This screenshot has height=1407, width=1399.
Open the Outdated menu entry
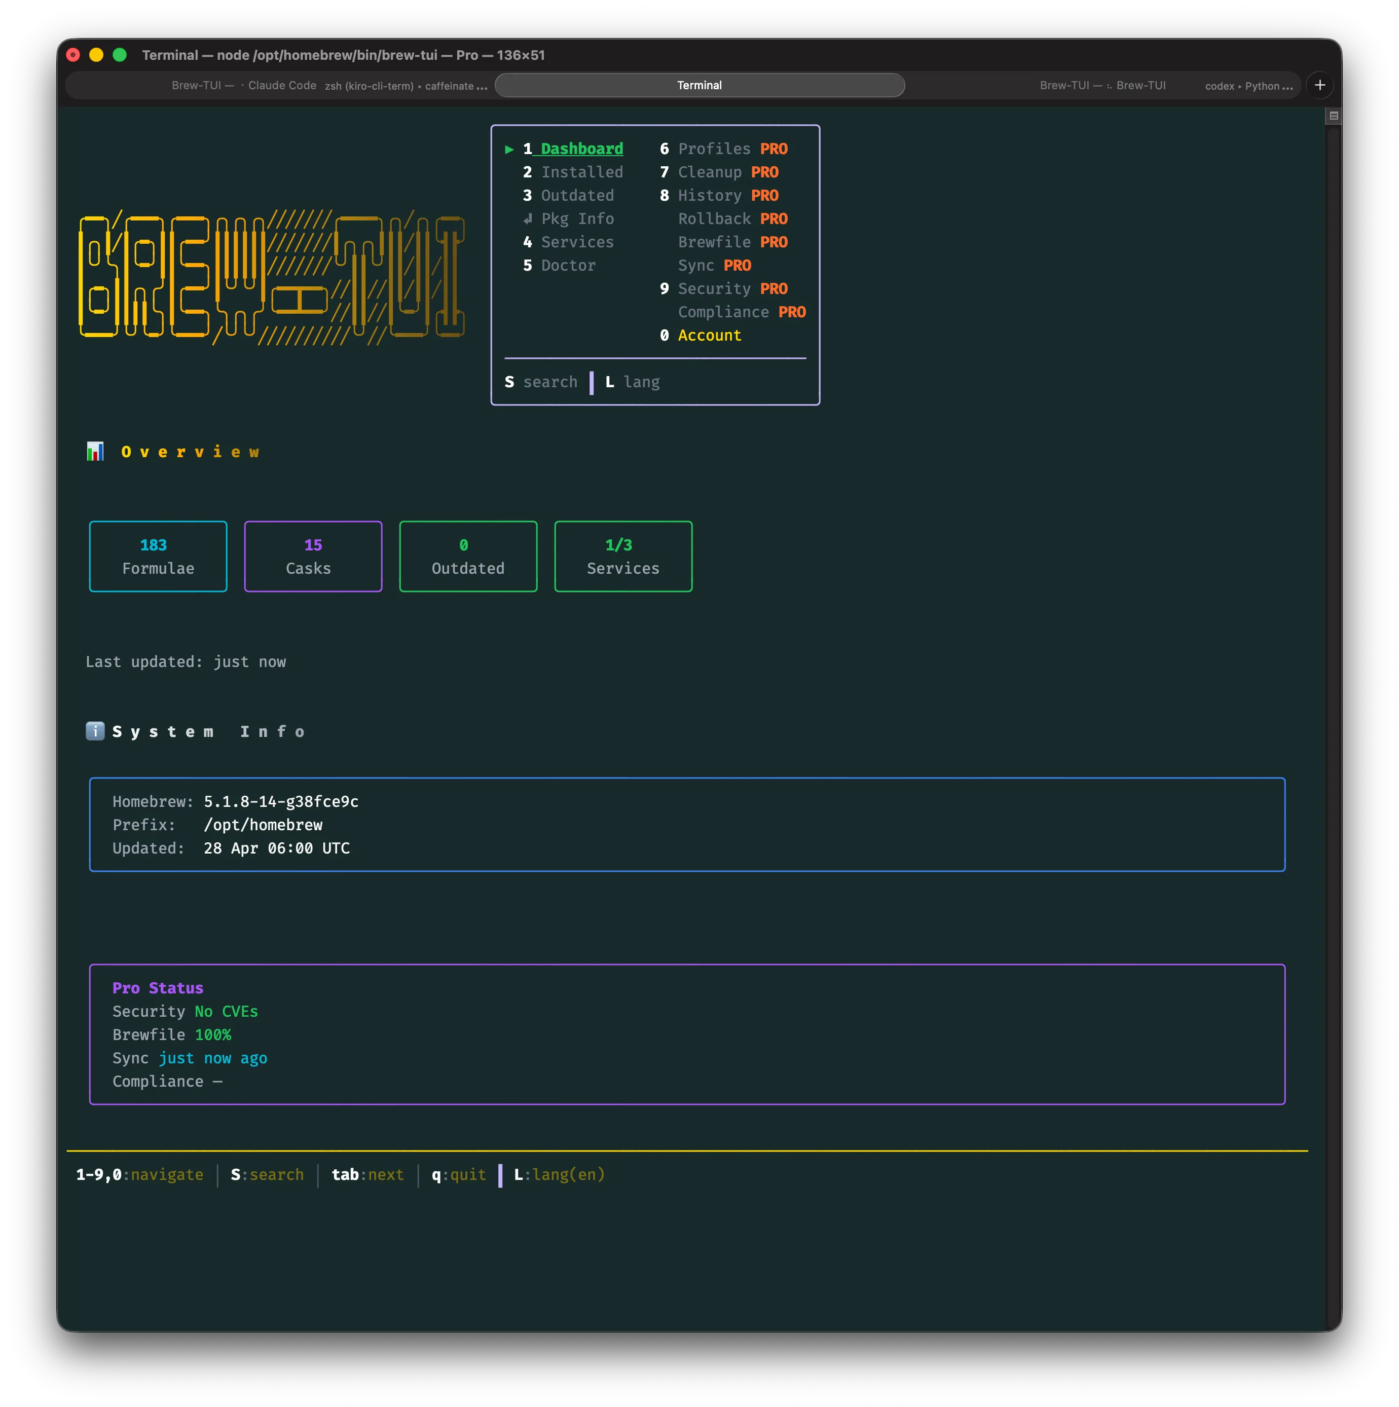point(568,195)
